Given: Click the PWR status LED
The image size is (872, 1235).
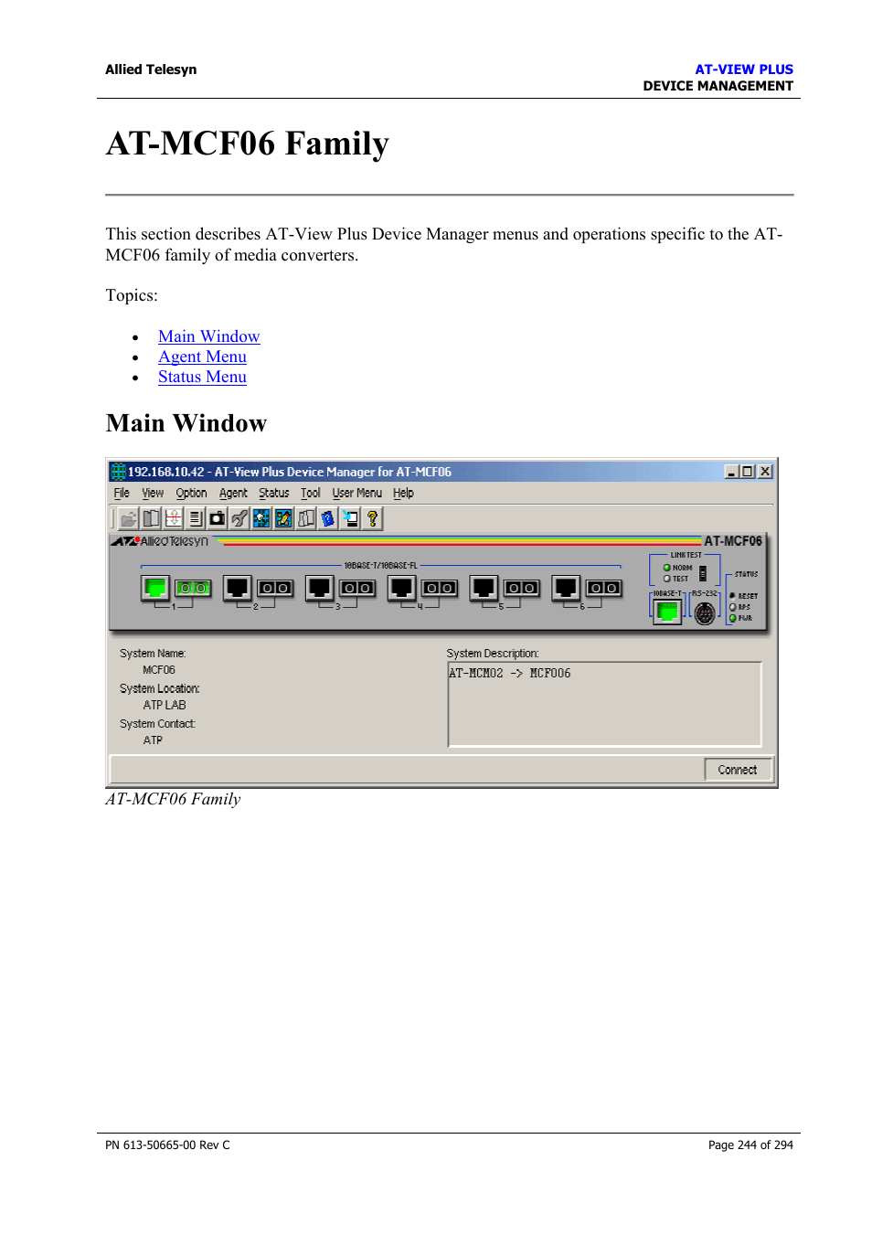Looking at the screenshot, I should click(732, 618).
